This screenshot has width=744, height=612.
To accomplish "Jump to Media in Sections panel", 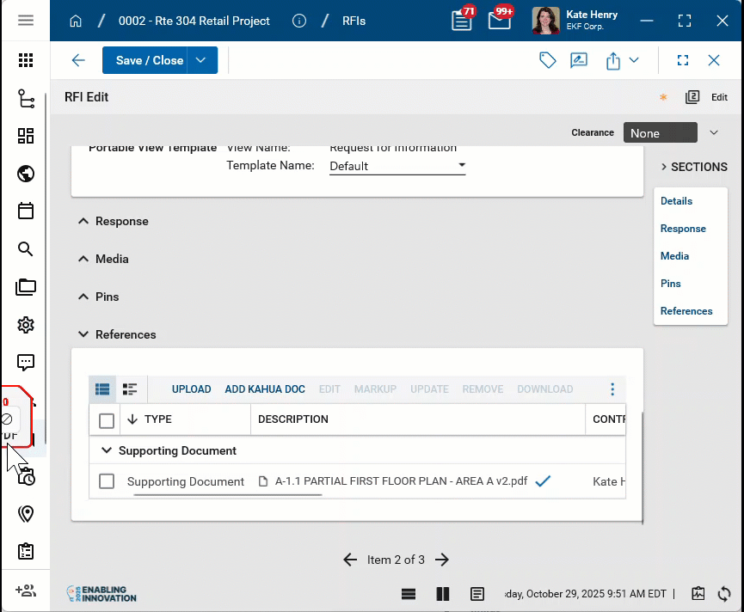I will pyautogui.click(x=674, y=256).
